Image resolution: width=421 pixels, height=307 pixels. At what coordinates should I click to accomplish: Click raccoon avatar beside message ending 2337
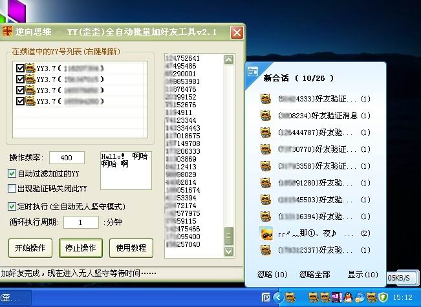tap(266, 250)
